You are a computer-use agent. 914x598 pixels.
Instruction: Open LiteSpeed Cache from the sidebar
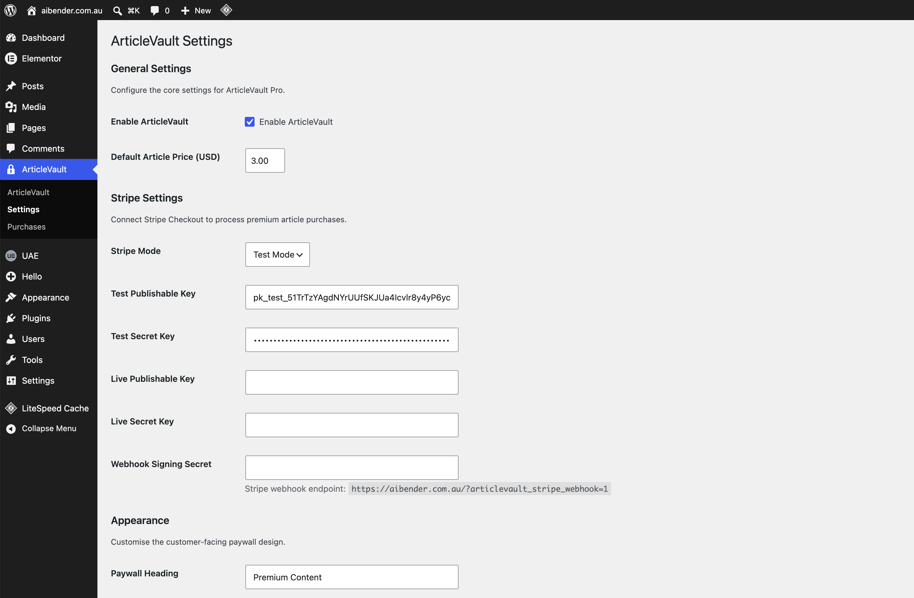[x=49, y=408]
